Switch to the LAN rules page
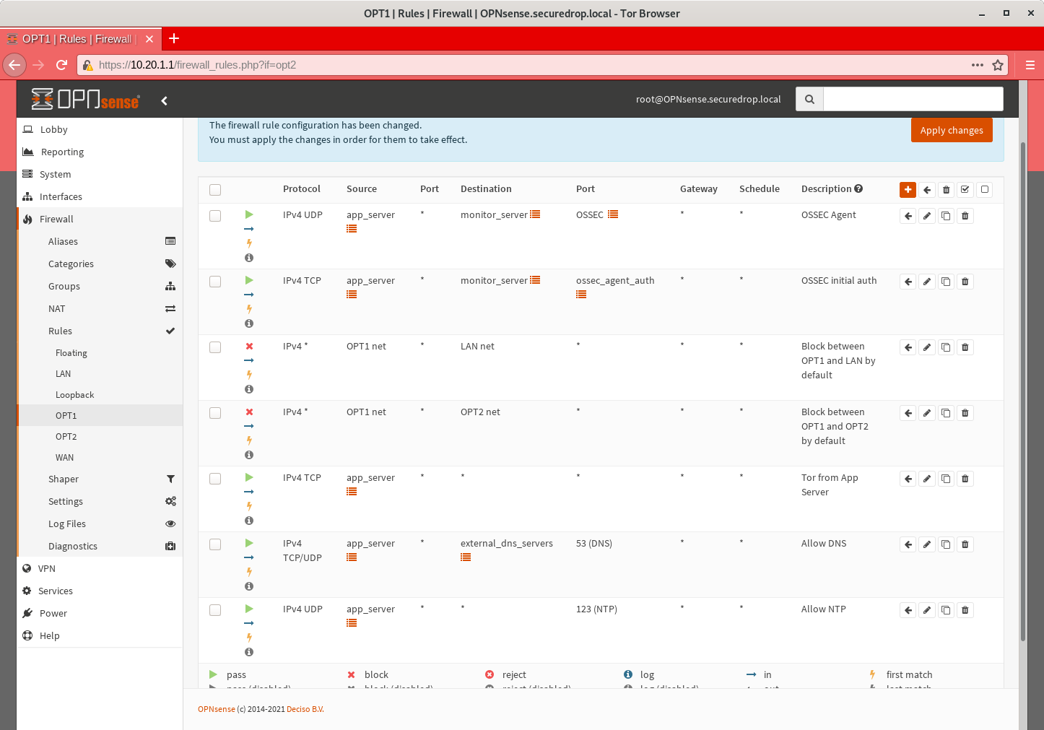 63,373
